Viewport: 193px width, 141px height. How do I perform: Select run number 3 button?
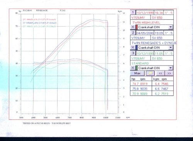[133, 53]
